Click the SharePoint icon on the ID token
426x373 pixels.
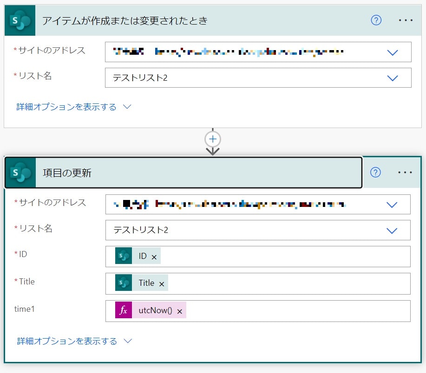(124, 256)
